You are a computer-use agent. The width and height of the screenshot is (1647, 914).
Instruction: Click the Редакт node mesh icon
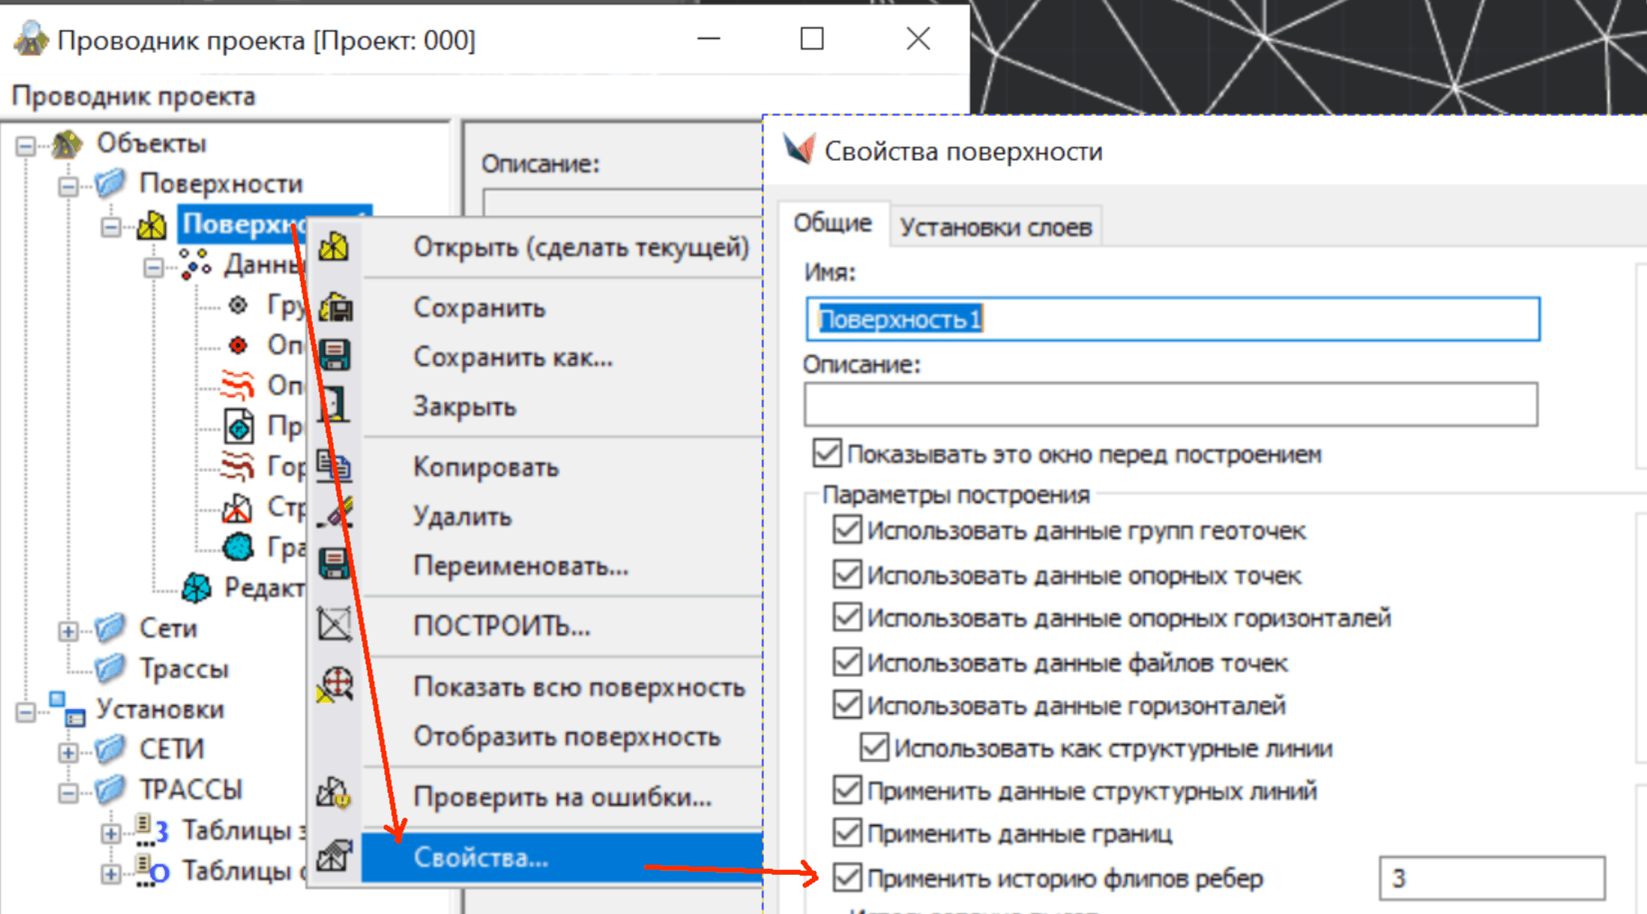(x=196, y=588)
